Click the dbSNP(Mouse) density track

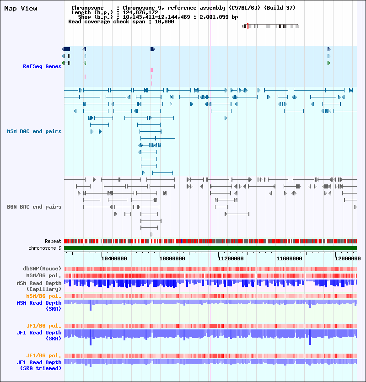[210, 269]
